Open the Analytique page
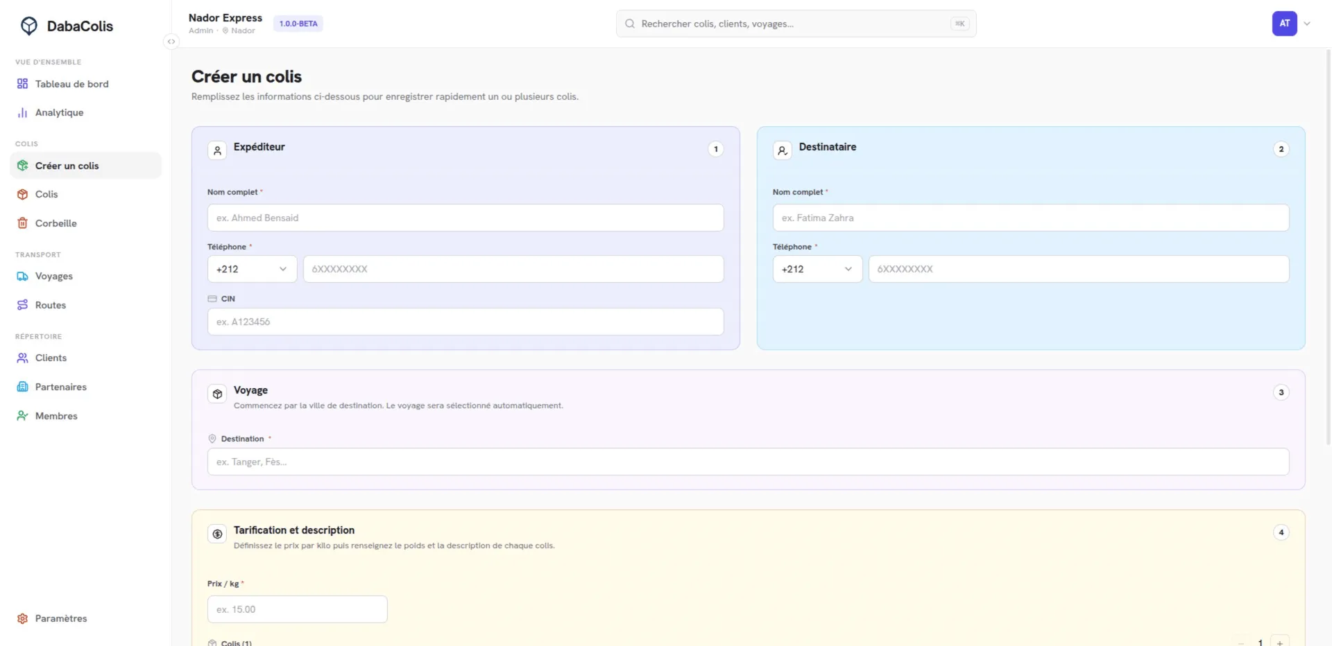The image size is (1332, 646). 86,112
